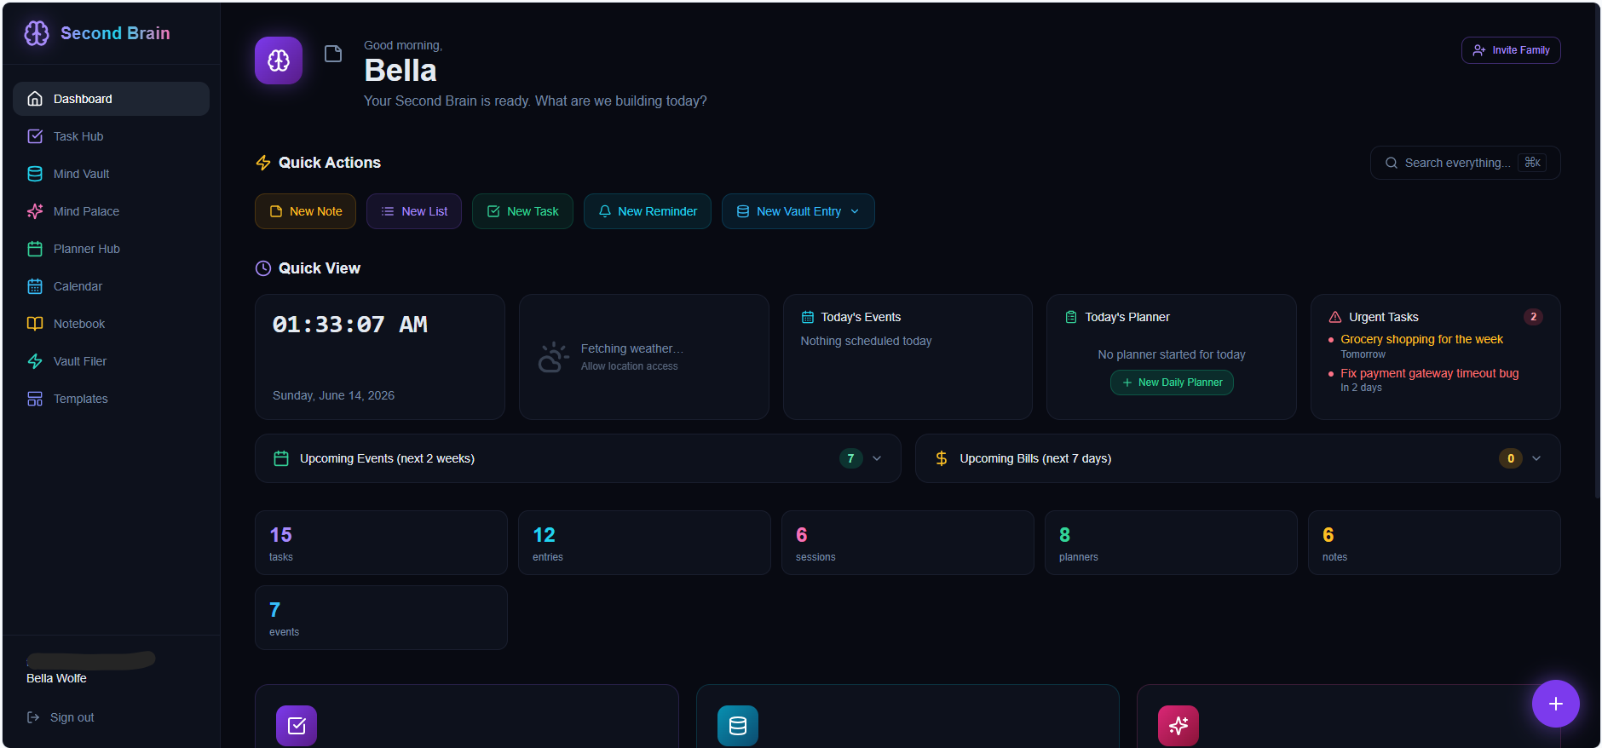Click the Sunday, June 14, 2026 date
1602x748 pixels.
tap(333, 395)
